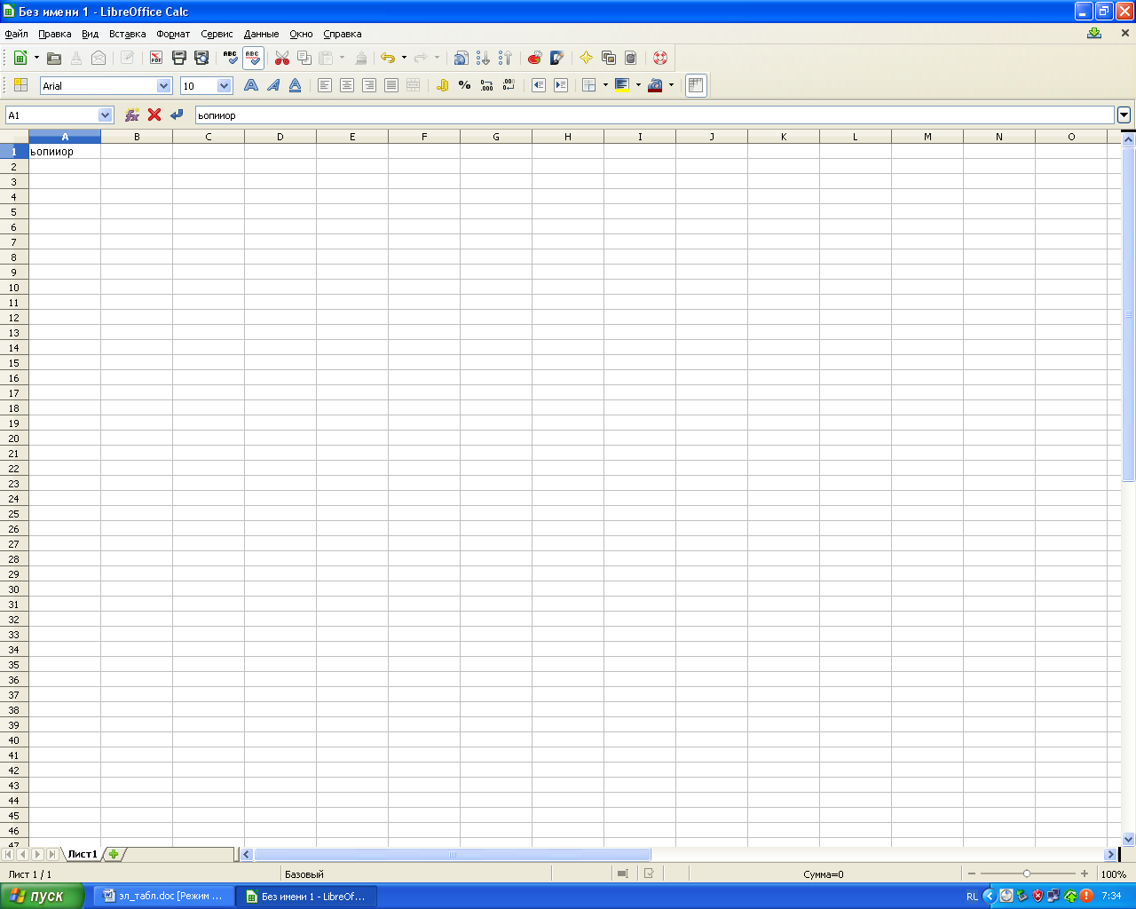Open the Gallery
The image size is (1136, 909).
[x=609, y=58]
